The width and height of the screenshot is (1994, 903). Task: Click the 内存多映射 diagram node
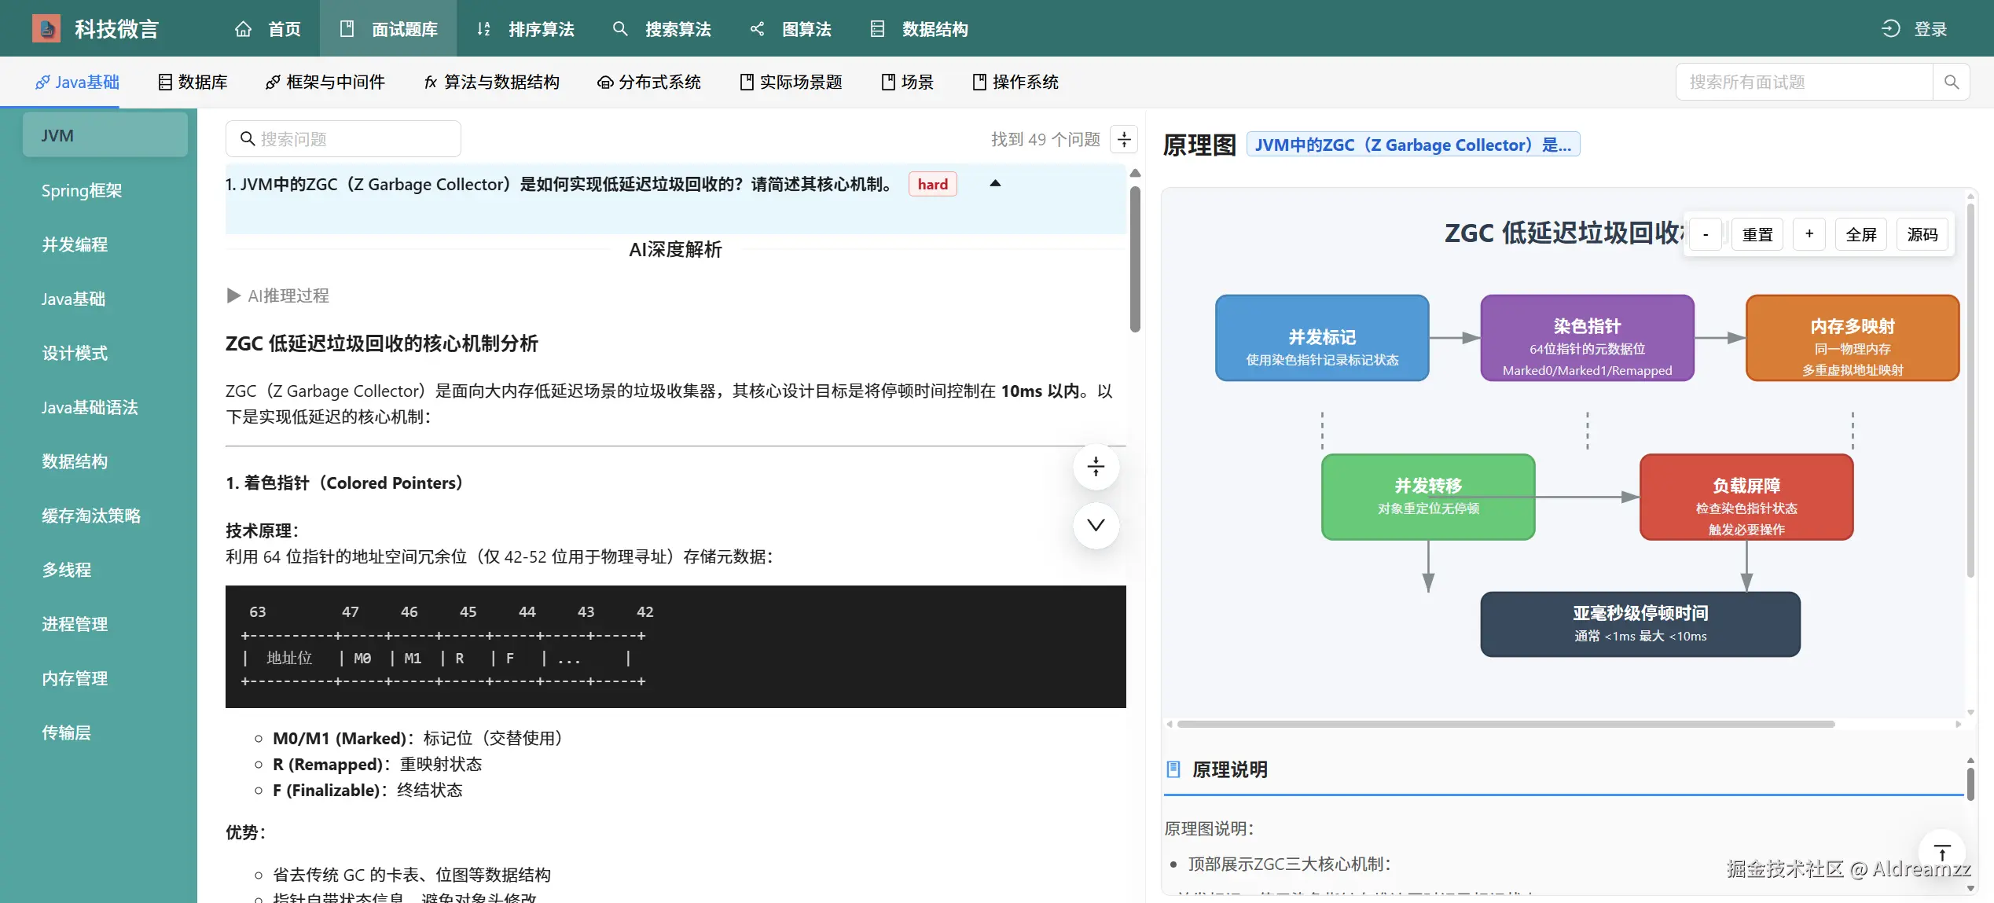1853,338
